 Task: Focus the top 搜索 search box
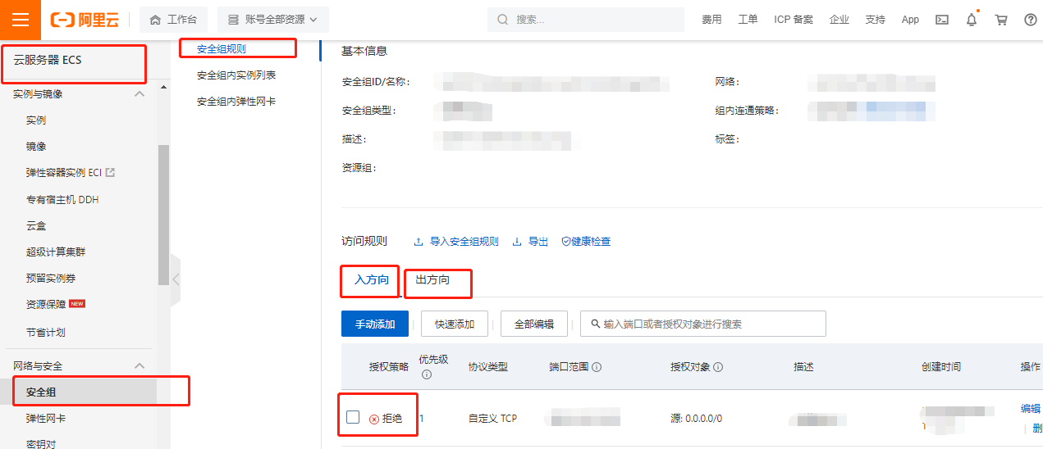(x=585, y=20)
